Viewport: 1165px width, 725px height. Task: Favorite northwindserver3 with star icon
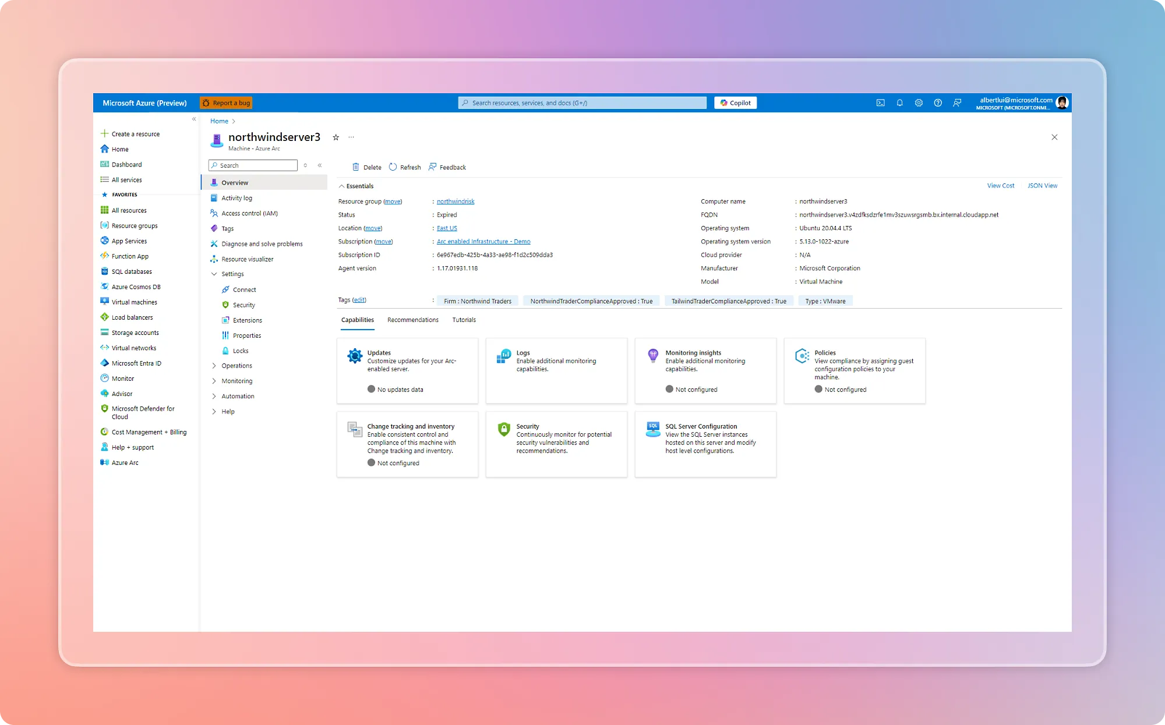[336, 137]
